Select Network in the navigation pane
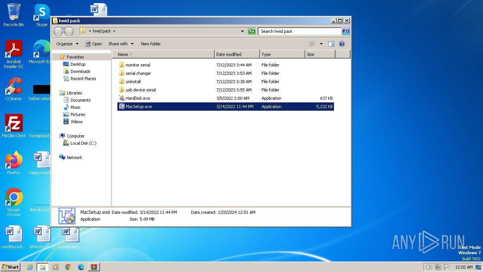Viewport: 483px width, 272px height. pos(74,158)
